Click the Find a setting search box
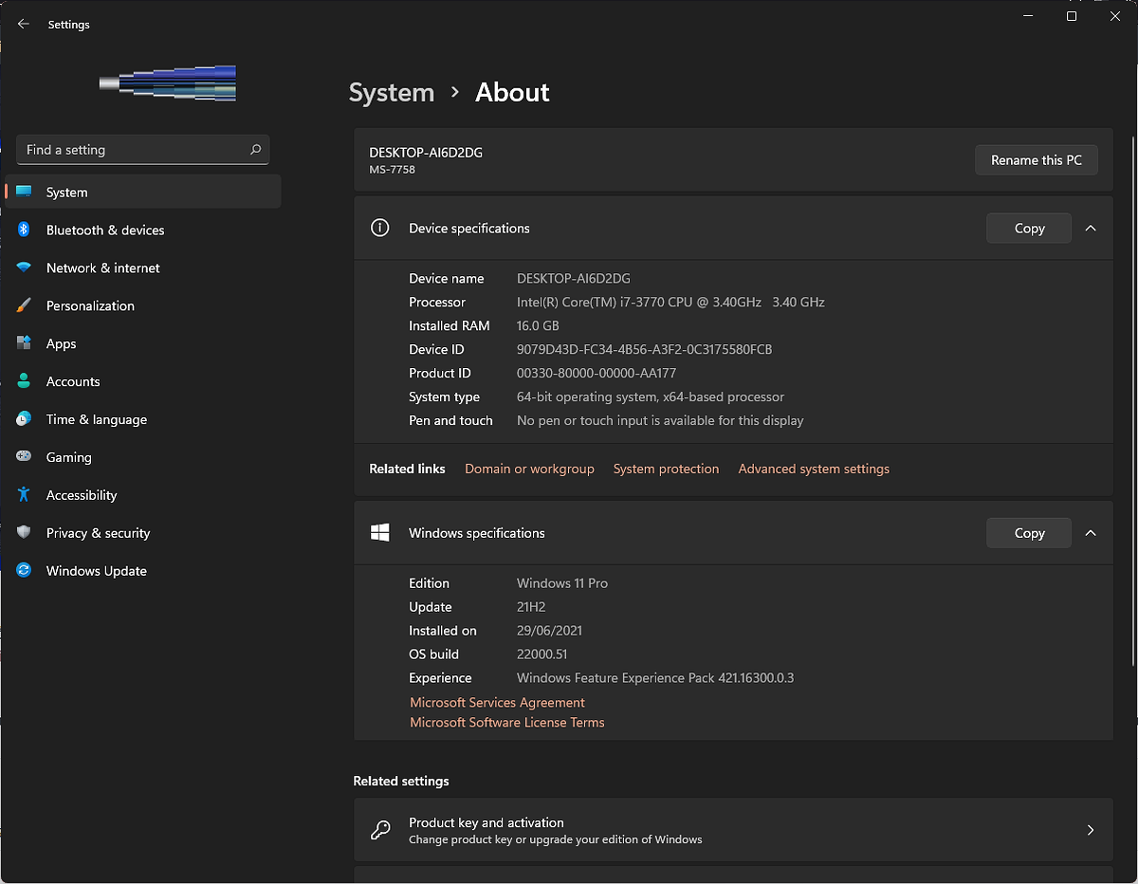This screenshot has height=884, width=1138. pos(143,150)
